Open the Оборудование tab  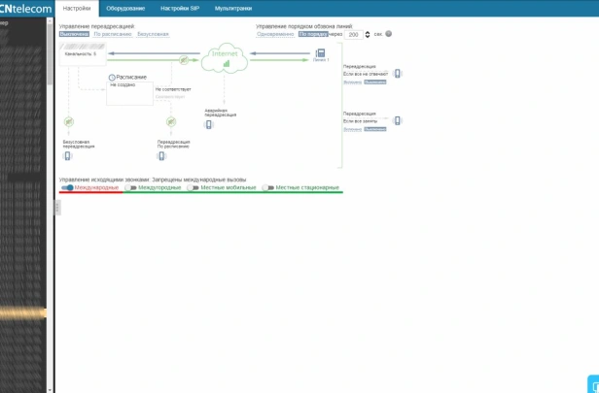(125, 9)
